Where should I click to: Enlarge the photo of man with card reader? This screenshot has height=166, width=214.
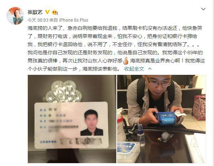click(161, 119)
